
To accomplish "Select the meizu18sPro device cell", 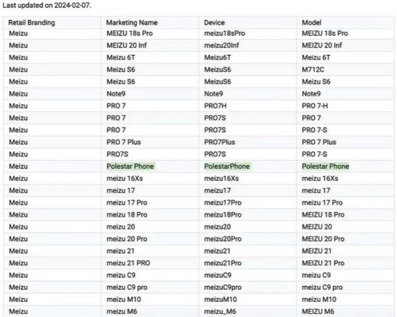I will click(x=225, y=33).
